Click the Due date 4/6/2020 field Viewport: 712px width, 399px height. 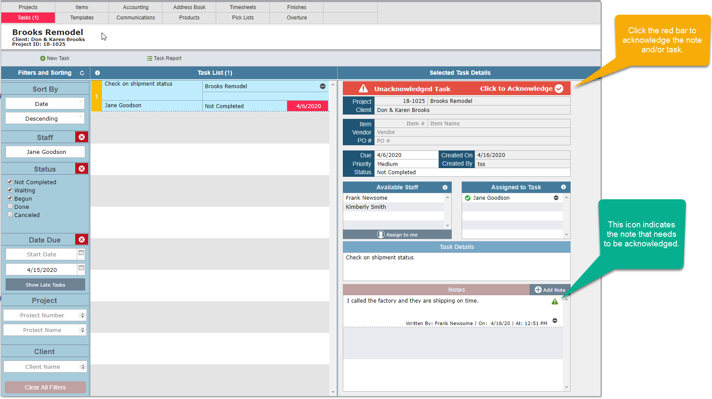[406, 155]
